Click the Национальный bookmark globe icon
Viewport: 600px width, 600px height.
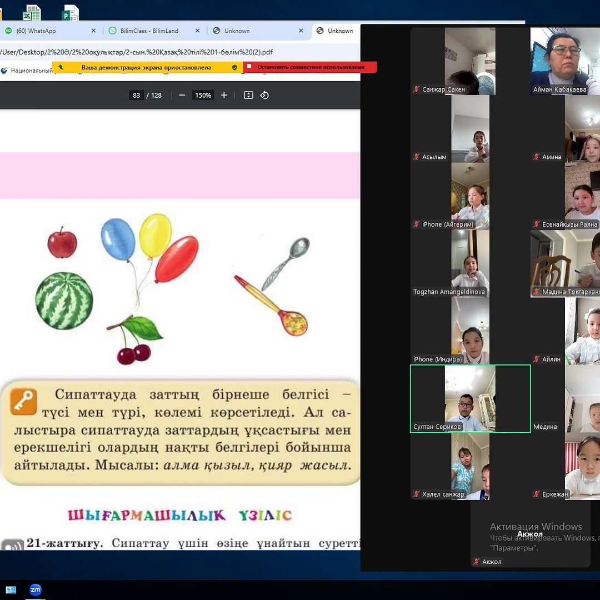point(4,71)
